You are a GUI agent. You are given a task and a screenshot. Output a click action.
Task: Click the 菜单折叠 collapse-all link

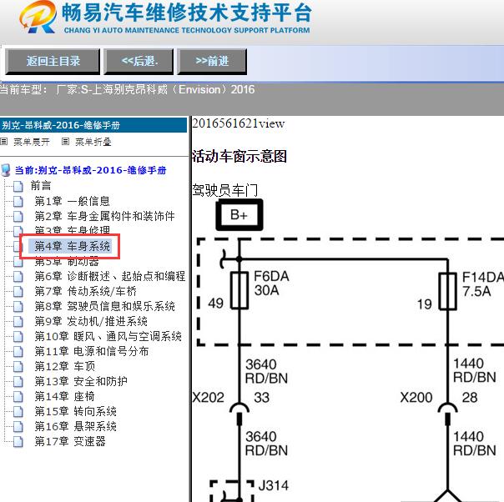[93, 142]
